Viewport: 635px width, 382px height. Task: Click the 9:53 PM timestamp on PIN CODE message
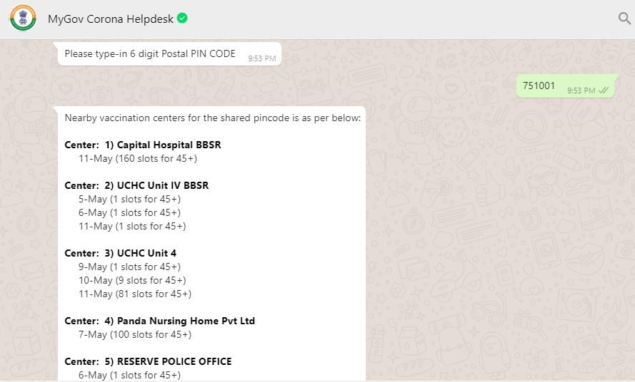point(262,58)
